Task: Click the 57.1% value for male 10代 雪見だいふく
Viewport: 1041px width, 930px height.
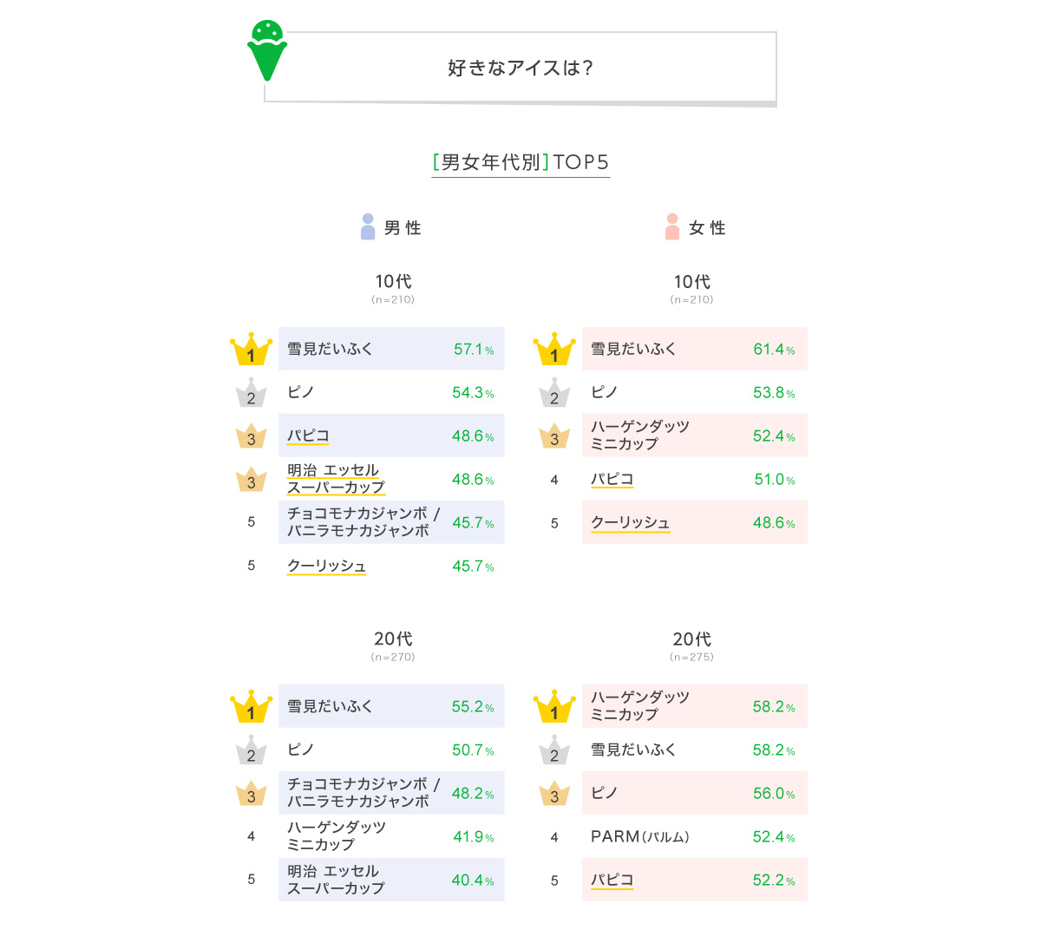Action: (x=474, y=349)
